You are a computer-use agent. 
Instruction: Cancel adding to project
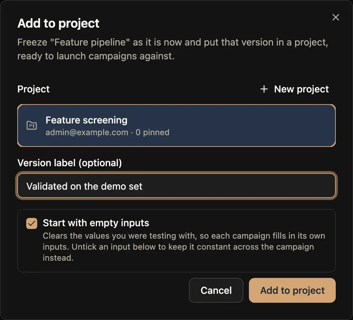216,290
